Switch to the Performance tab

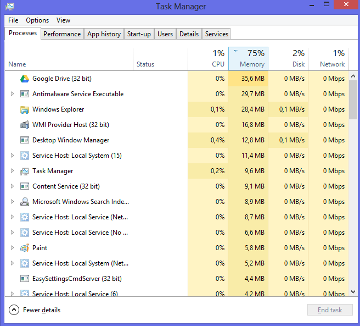62,34
